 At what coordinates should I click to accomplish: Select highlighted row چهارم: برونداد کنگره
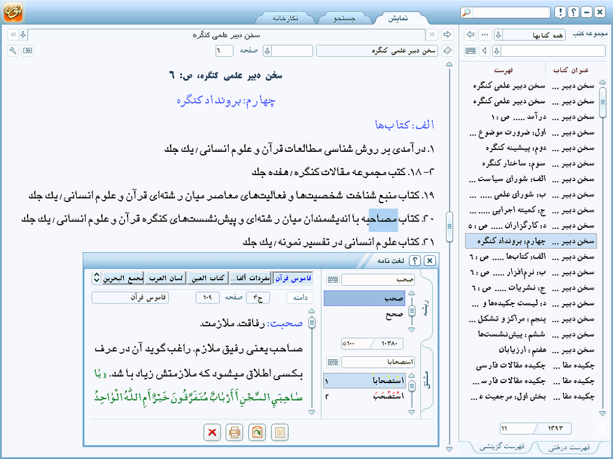[531, 241]
